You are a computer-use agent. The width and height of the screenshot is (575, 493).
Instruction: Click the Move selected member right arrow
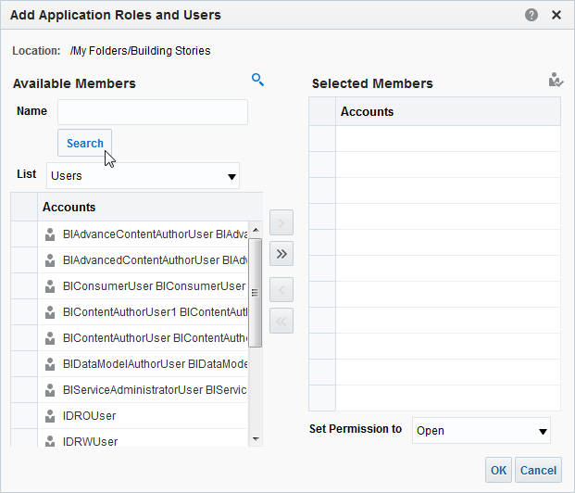281,222
